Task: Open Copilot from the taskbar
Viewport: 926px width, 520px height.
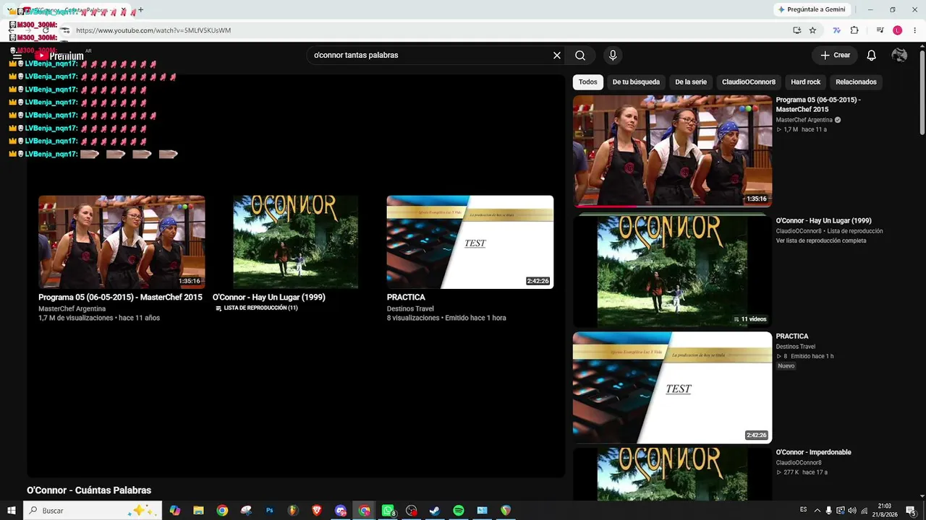Action: coord(175,511)
